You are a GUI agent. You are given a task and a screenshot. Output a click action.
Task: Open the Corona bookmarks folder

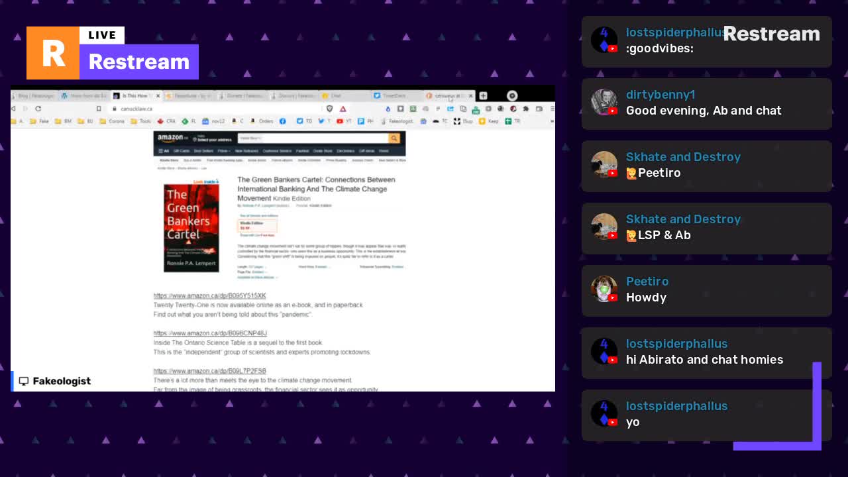[111, 121]
